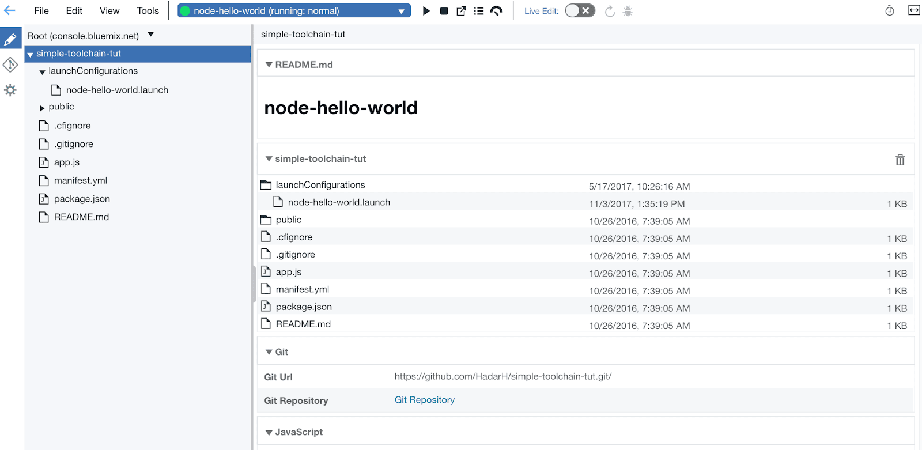
Task: Collapse the Git section
Action: click(269, 351)
